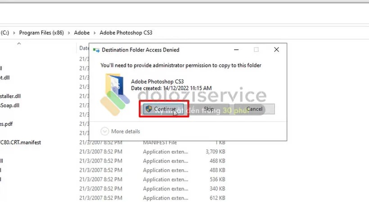Minimize the Access Denied dialog
369x202 pixels.
[x=236, y=49]
